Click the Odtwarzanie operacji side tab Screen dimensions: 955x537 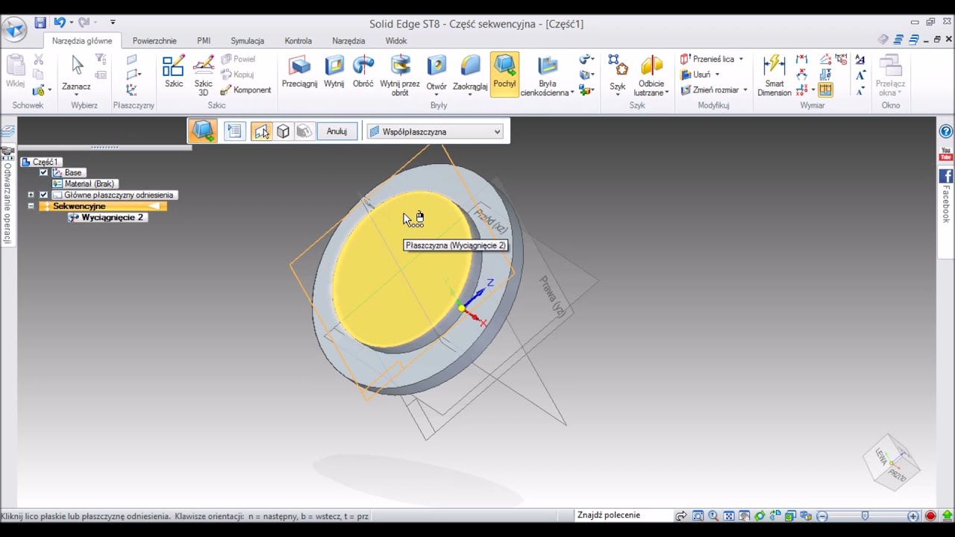[x=7, y=195]
